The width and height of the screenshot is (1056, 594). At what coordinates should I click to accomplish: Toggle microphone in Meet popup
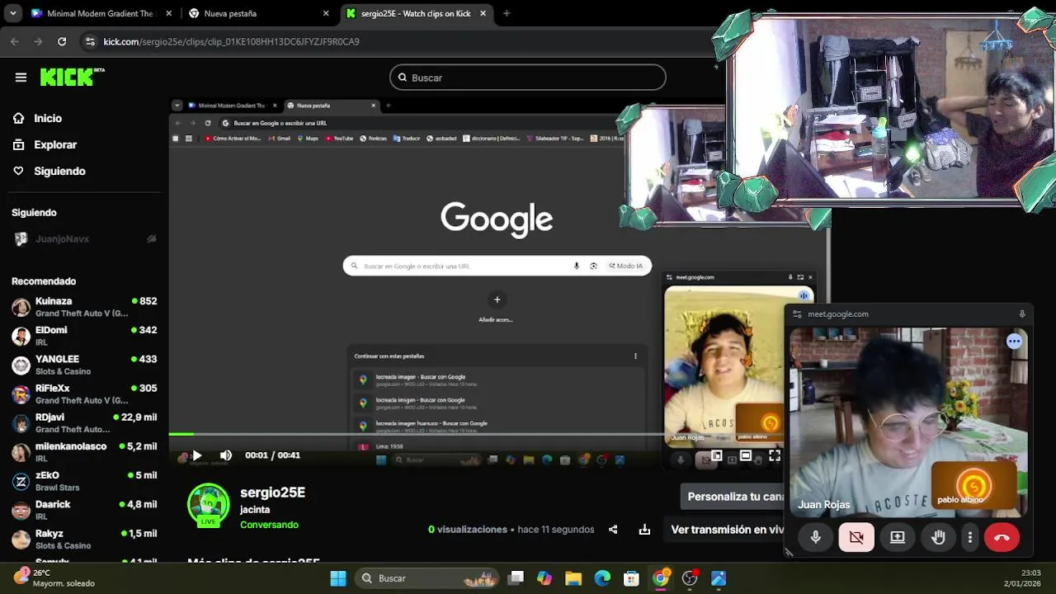click(815, 537)
